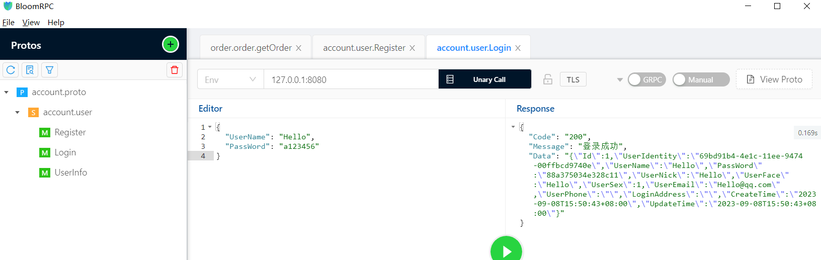Minimize the BloomRPC window

(x=748, y=6)
